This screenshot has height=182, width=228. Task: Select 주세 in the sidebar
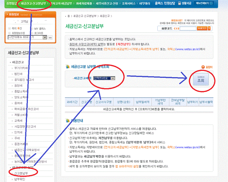coord(17,138)
